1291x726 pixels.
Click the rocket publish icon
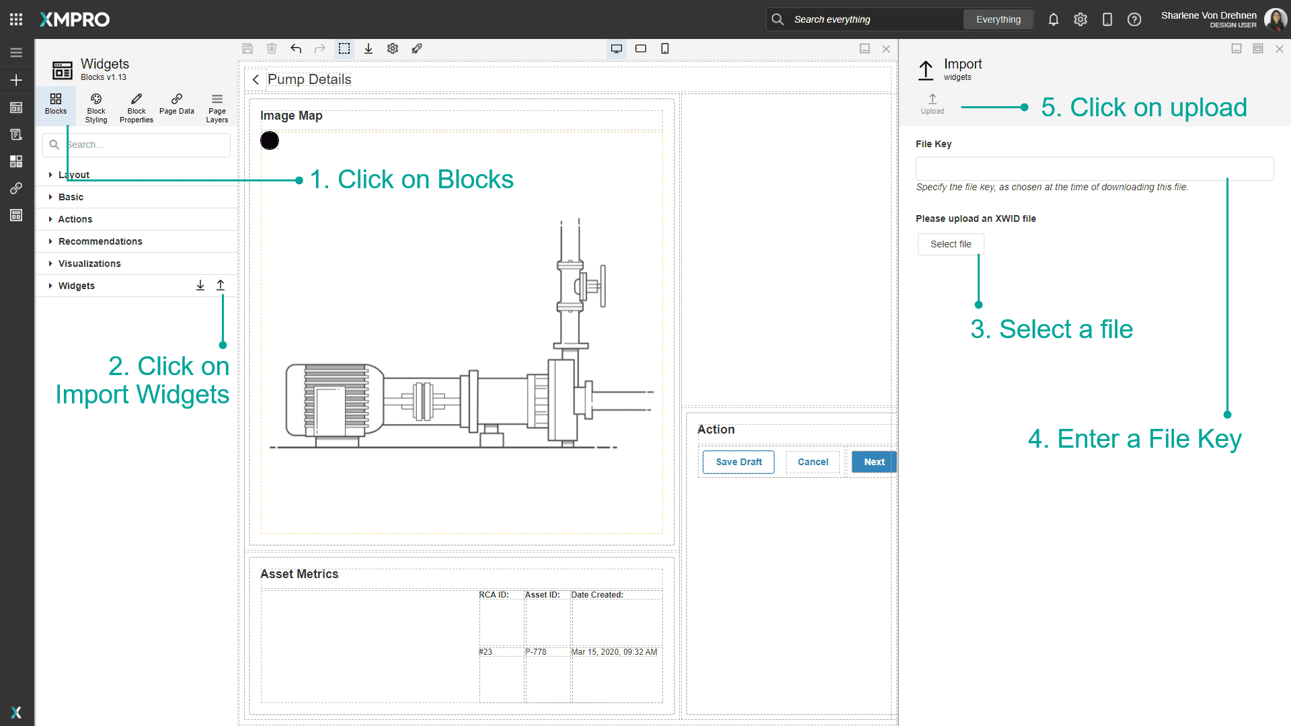point(417,48)
